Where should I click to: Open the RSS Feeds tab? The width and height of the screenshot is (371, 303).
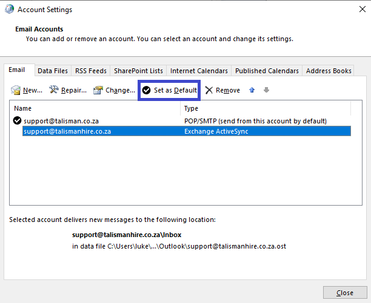(x=91, y=71)
